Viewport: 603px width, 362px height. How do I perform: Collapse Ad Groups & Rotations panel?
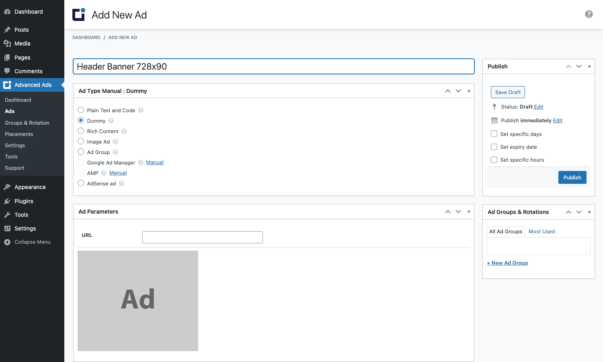(x=589, y=212)
